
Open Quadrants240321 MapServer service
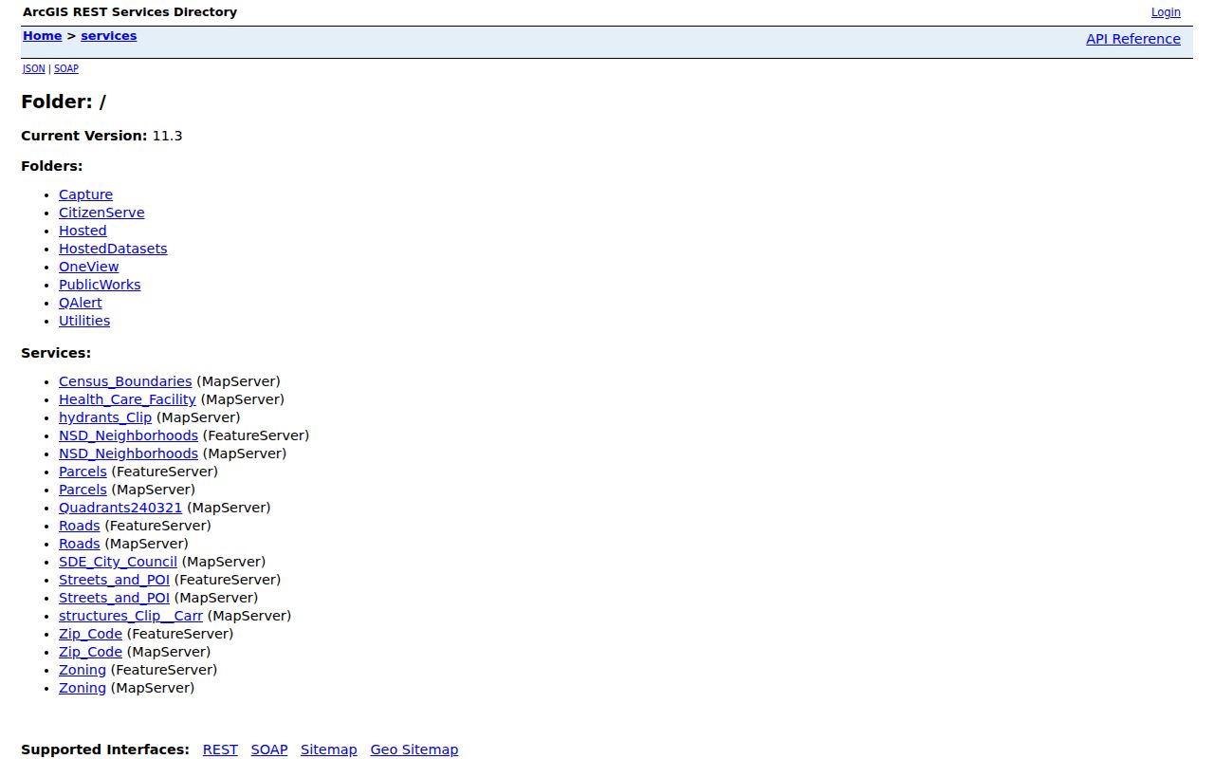[x=120, y=508]
